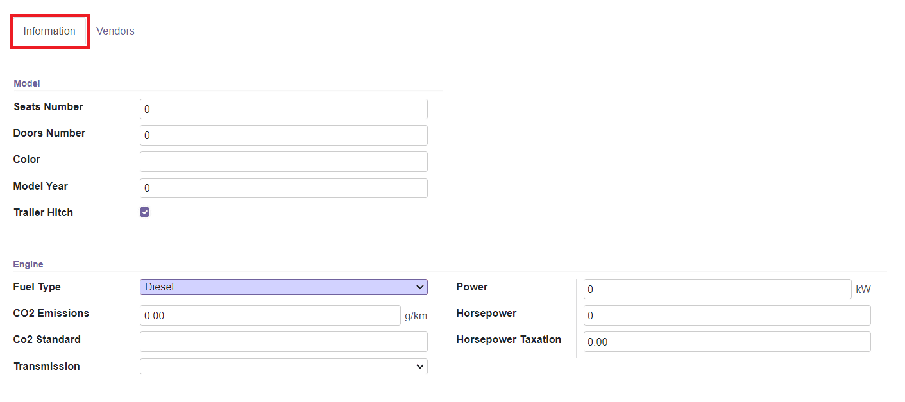905x402 pixels.
Task: Select the Diesel value in Fuel Type
Action: click(x=283, y=287)
